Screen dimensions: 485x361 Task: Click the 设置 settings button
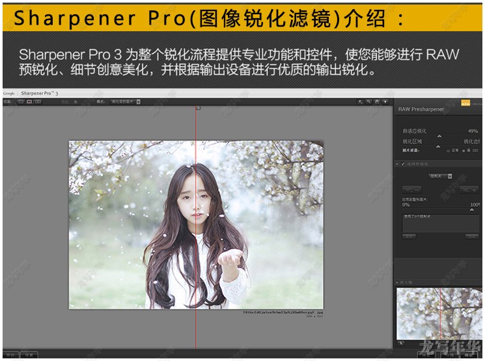point(29,354)
